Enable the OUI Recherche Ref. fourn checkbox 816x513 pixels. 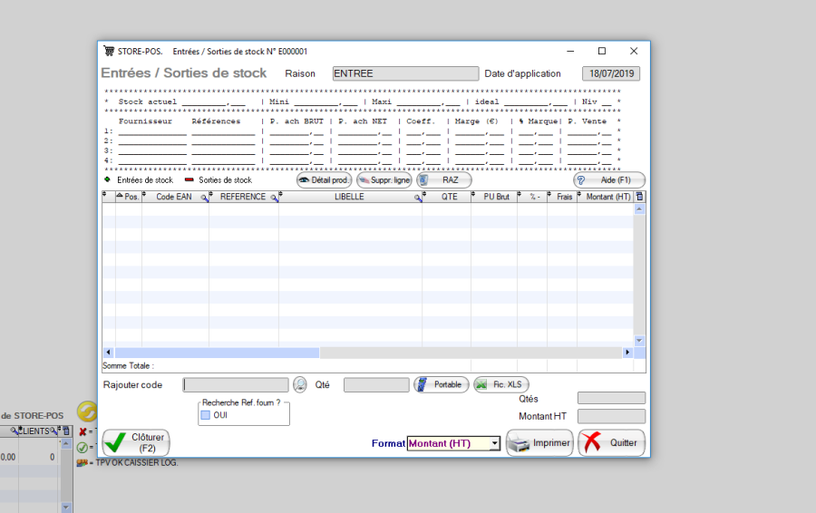205,415
